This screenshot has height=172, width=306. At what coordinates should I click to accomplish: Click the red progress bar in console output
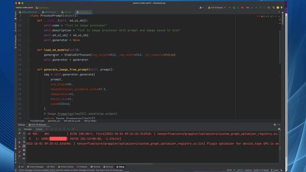(58, 139)
